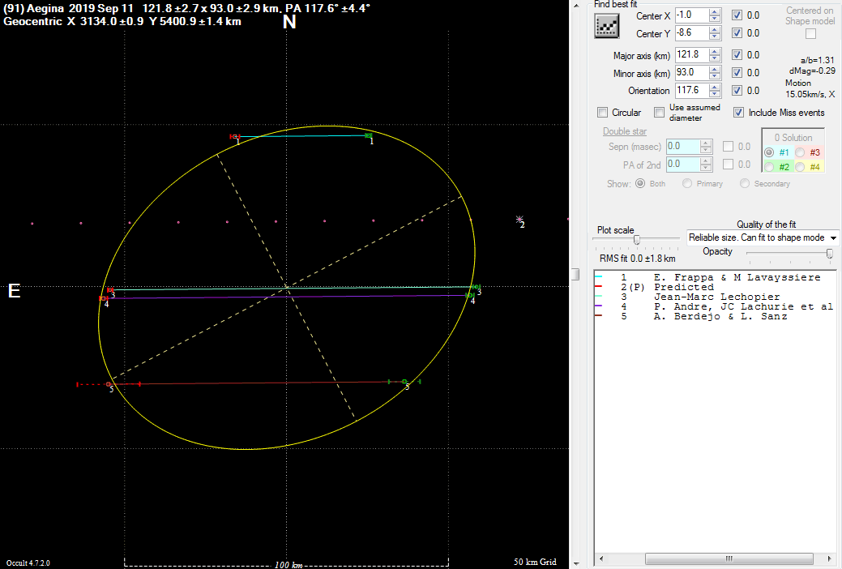Click the Plot scale slider handle
This screenshot has width=842, height=569.
coord(637,239)
